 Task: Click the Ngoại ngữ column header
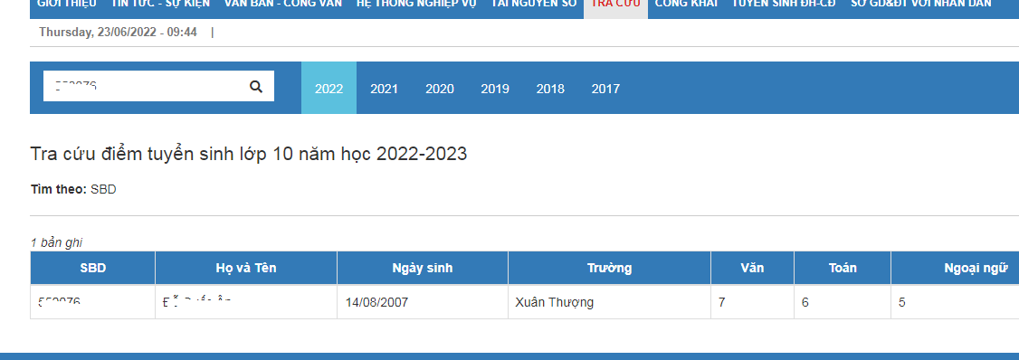point(956,268)
